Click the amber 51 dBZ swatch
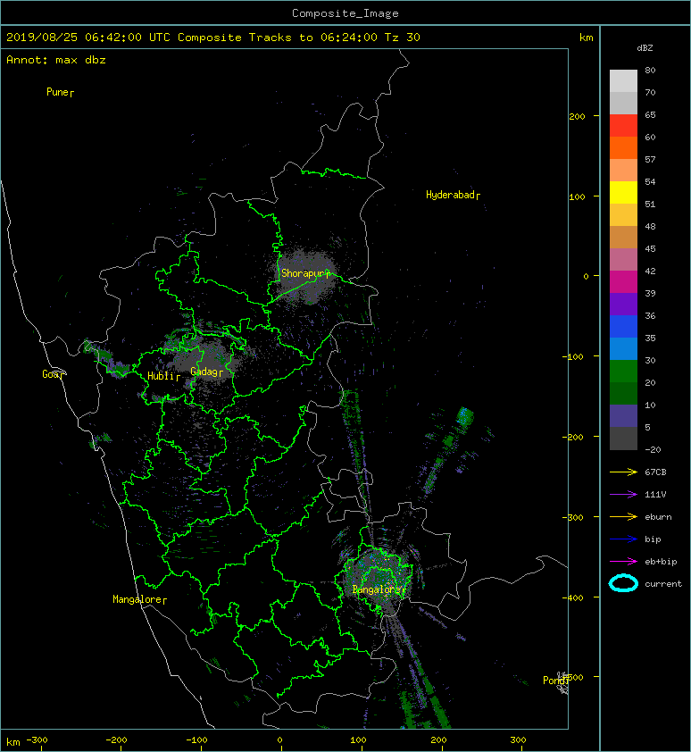 tap(623, 215)
